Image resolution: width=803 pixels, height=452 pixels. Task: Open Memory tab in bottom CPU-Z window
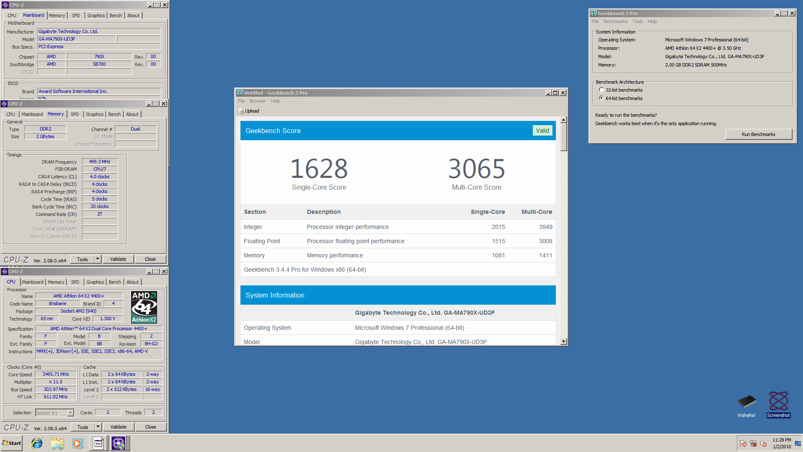pos(56,282)
